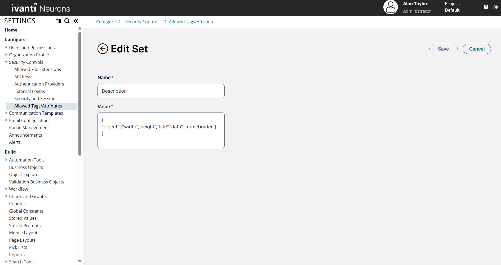Open the settings search magnifier icon

pyautogui.click(x=67, y=21)
